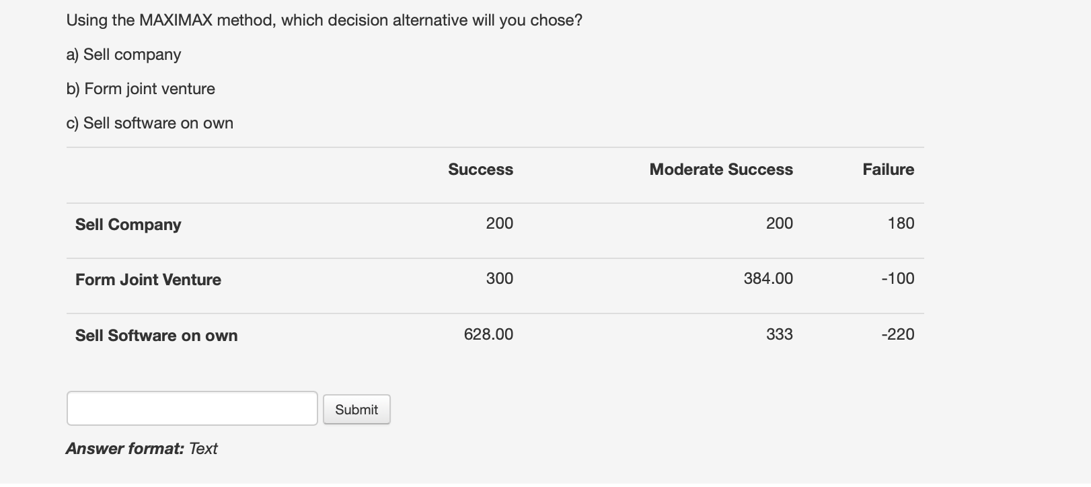Click the 300 payoff cell
The image size is (1091, 487).
[x=499, y=278]
